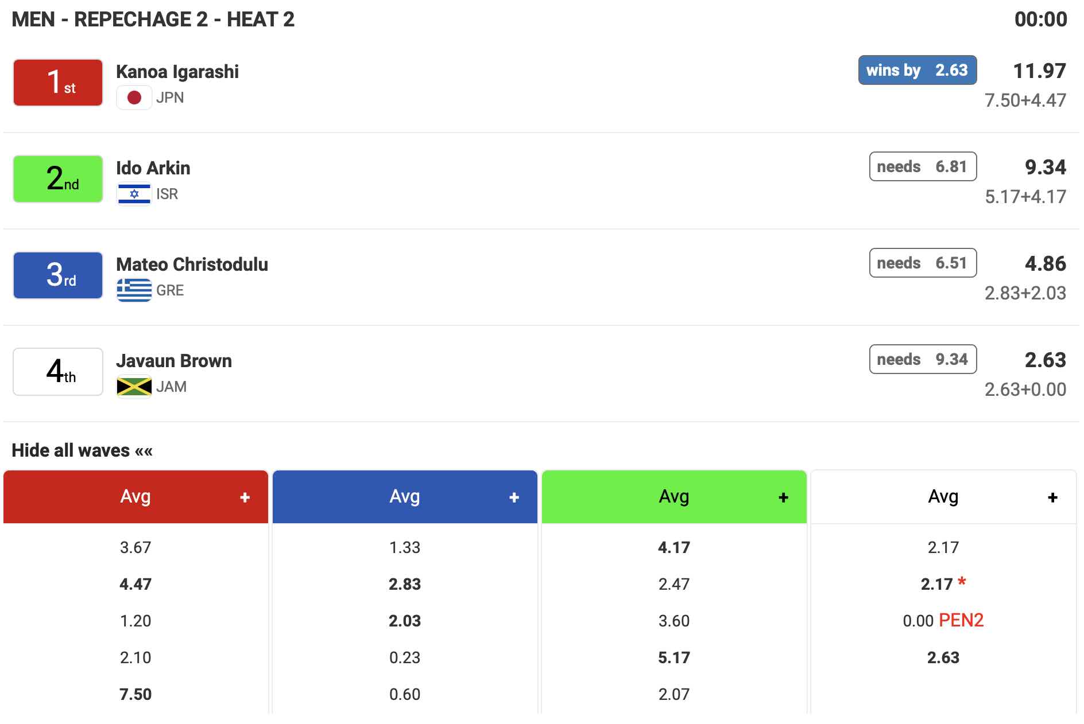Screen dimensions: 1084x724
Task: Click the 'wins by 2.63' badge
Action: pos(917,70)
